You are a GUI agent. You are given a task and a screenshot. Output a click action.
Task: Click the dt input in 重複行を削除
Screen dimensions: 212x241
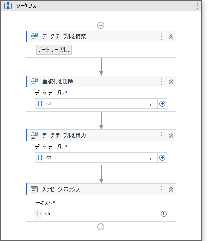click(96, 103)
